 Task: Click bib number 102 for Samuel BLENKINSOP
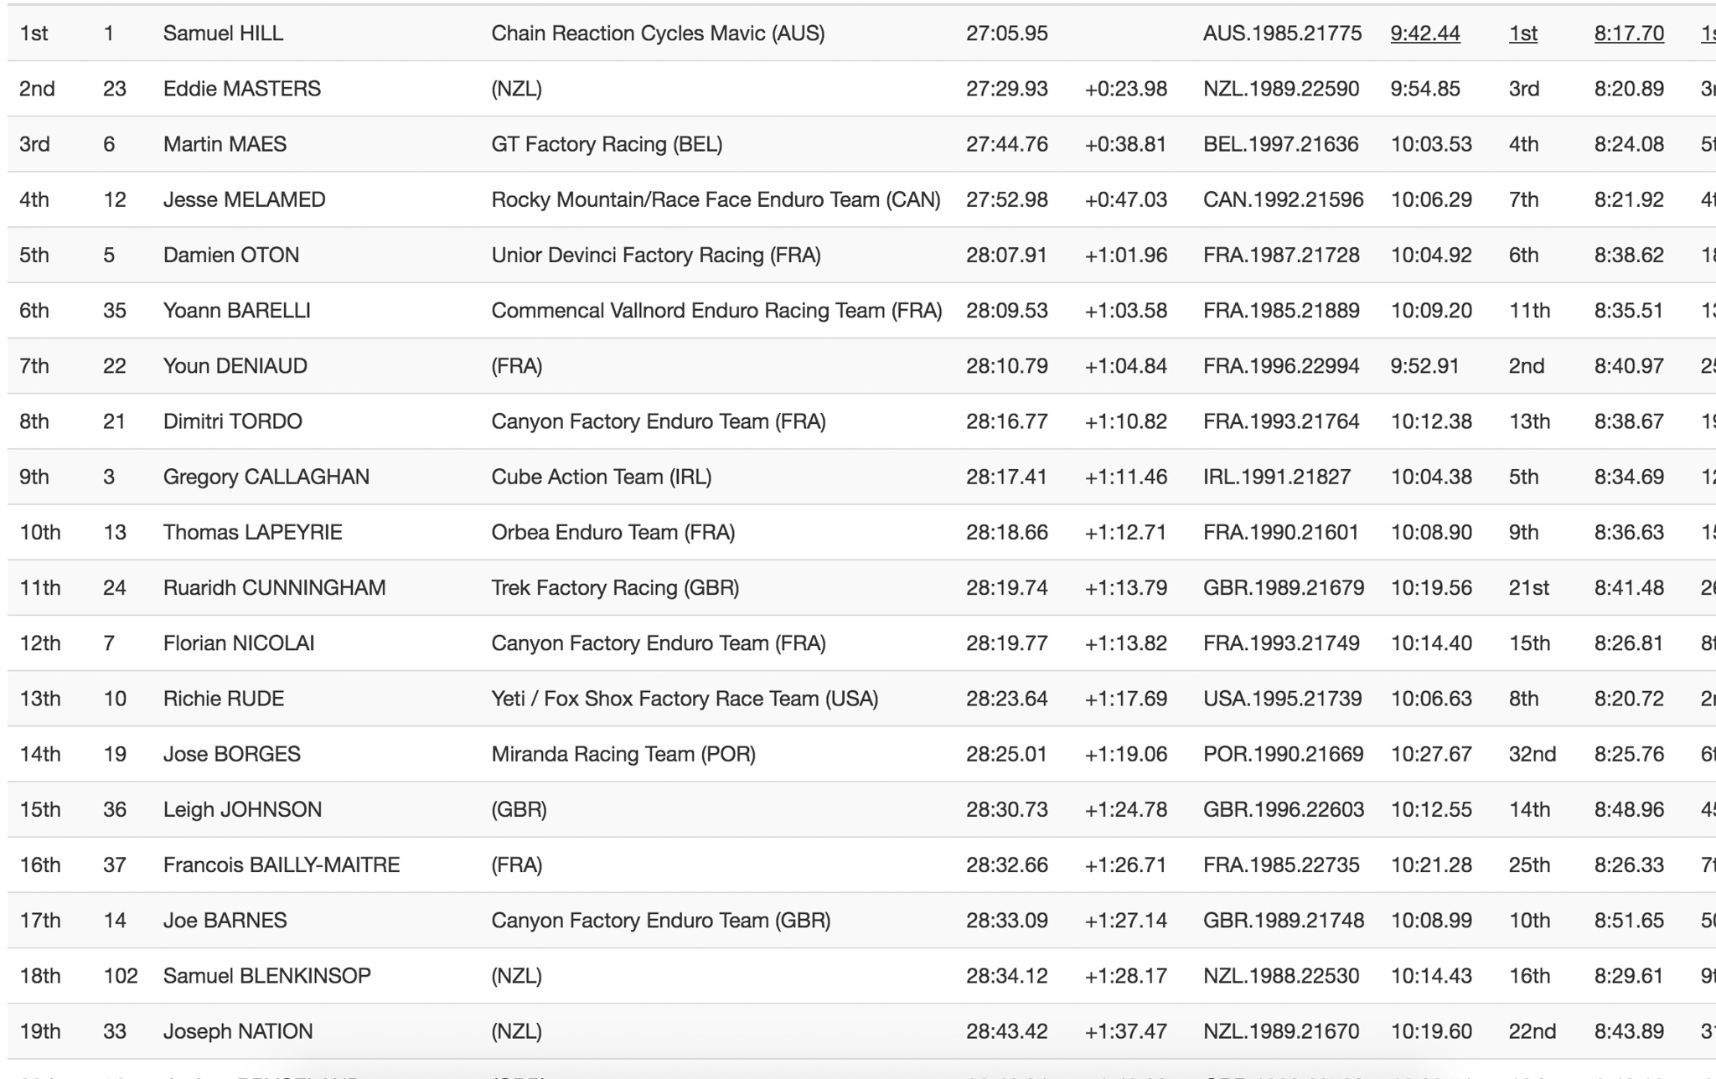(121, 976)
